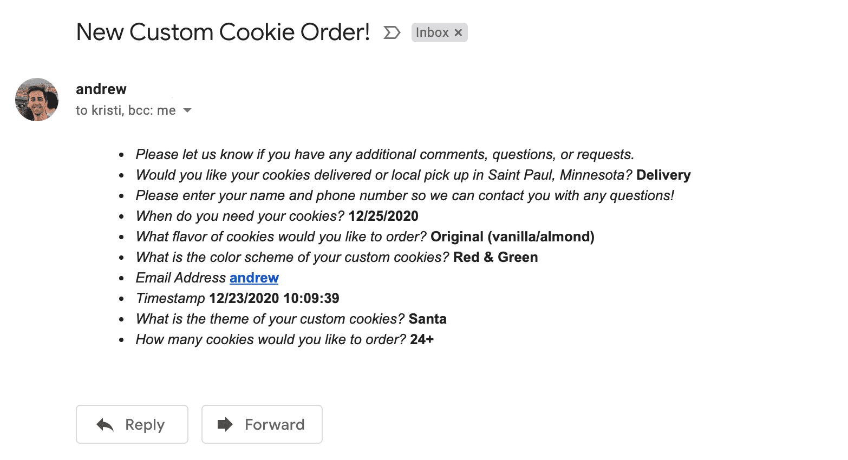Click andrew's profile photo avatar
The image size is (848, 460).
(37, 100)
